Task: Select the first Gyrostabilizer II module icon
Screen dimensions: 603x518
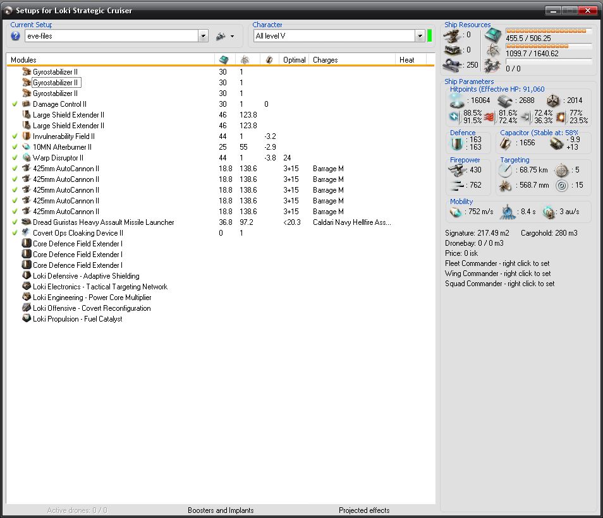Action: tap(27, 71)
